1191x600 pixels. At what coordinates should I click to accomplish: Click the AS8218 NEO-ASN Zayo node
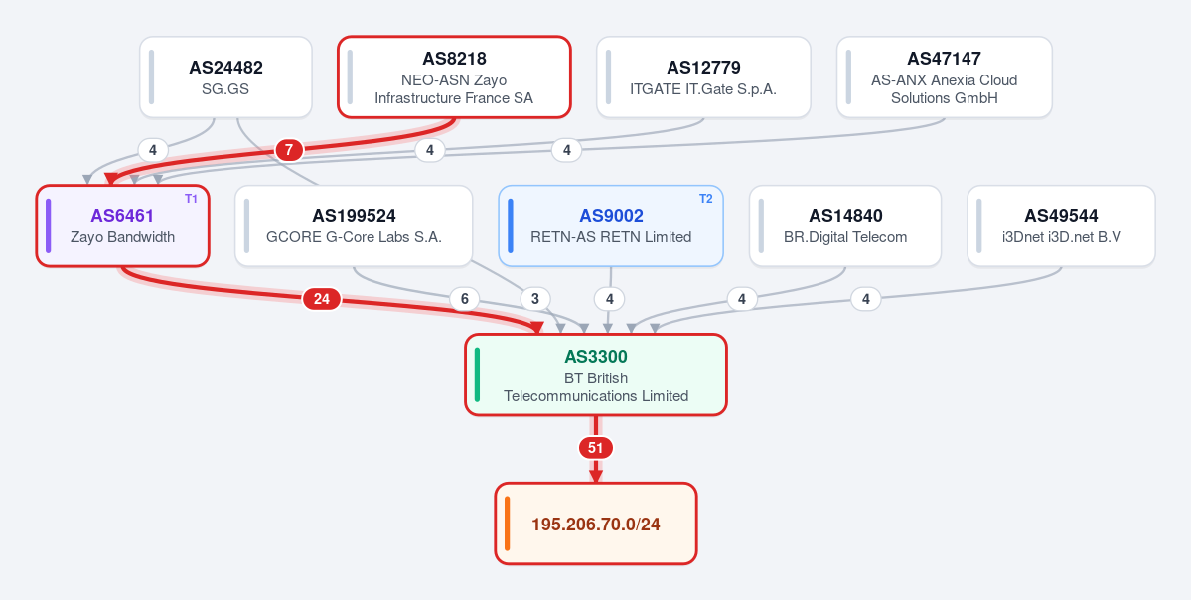pyautogui.click(x=454, y=77)
